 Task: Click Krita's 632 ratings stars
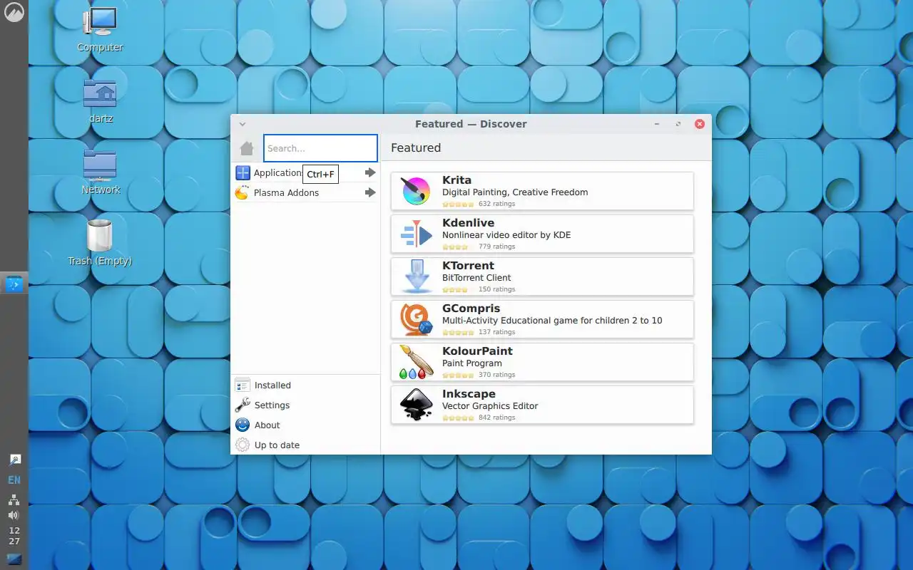click(x=458, y=204)
